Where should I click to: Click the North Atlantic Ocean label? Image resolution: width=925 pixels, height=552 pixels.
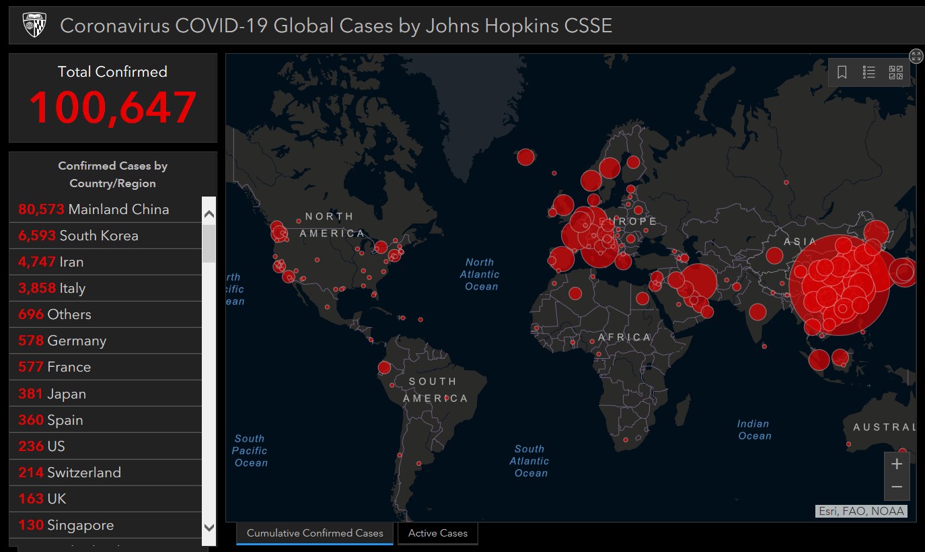pyautogui.click(x=480, y=274)
